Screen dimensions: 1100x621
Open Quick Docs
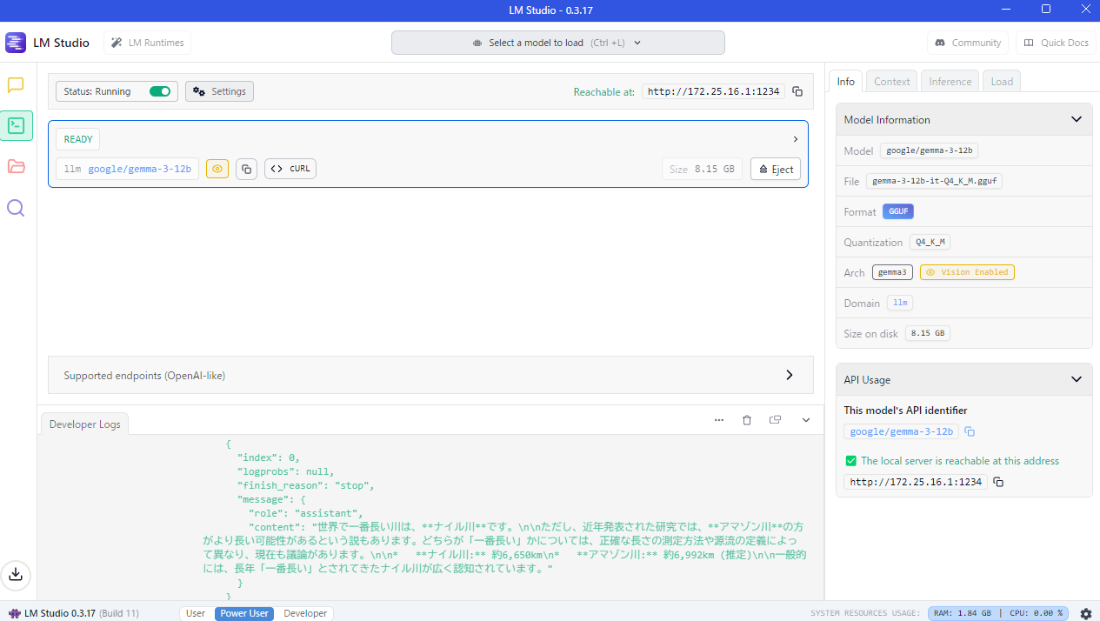pyautogui.click(x=1056, y=43)
